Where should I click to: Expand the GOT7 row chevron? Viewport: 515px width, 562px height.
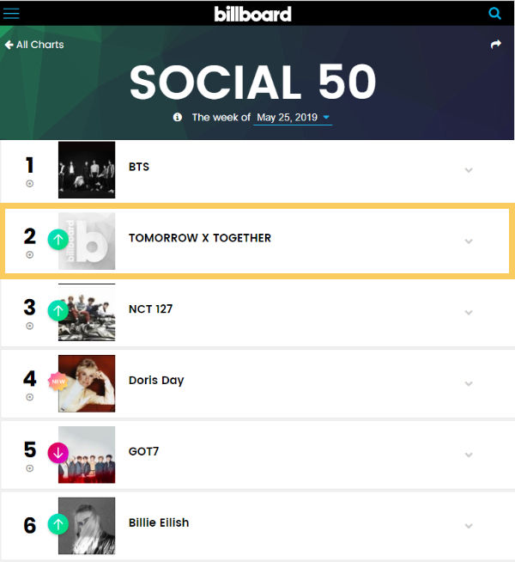(469, 454)
